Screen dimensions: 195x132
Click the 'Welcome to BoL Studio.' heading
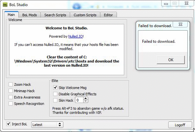coord(67,28)
